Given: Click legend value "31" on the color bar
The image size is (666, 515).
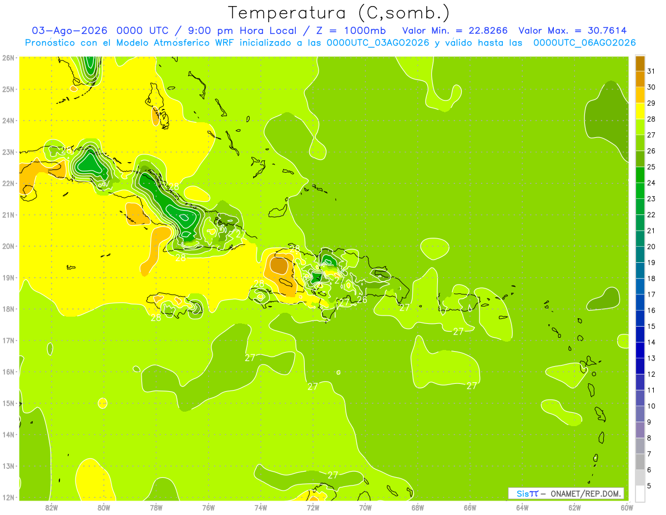Looking at the screenshot, I should [x=651, y=71].
